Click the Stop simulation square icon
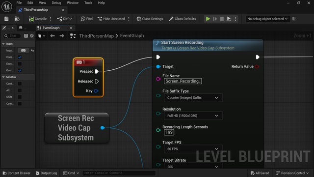Viewport: 314px width, 177px height. coord(222,19)
